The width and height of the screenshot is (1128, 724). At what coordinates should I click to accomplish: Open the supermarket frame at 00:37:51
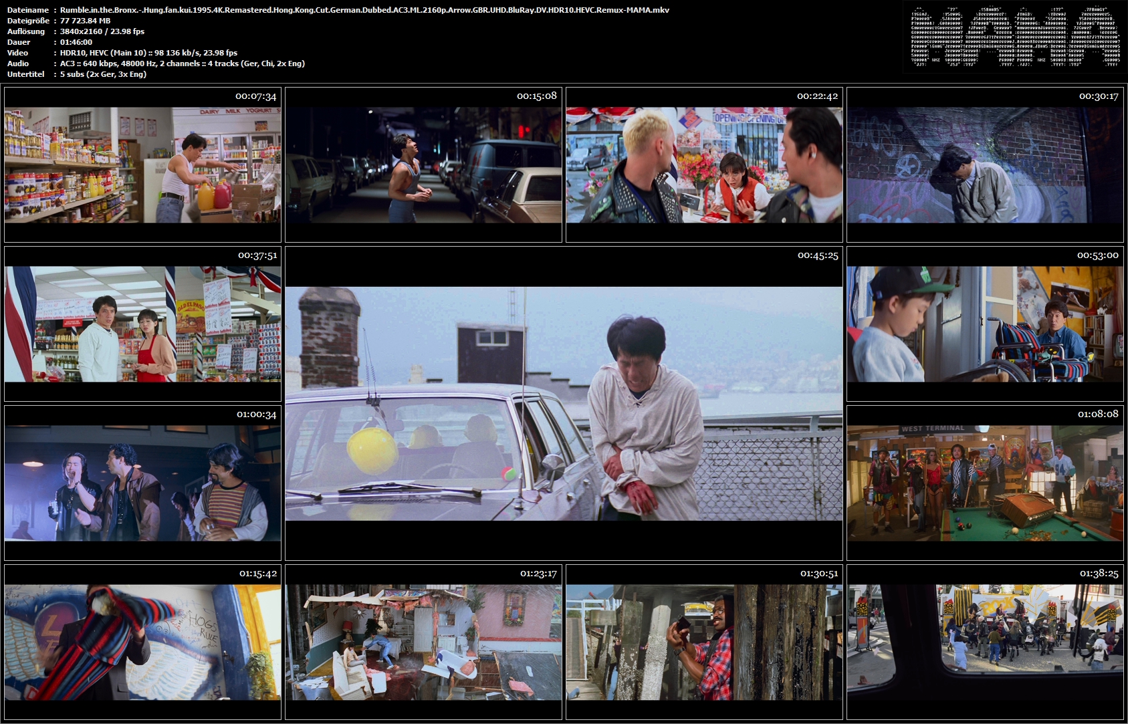coord(142,324)
